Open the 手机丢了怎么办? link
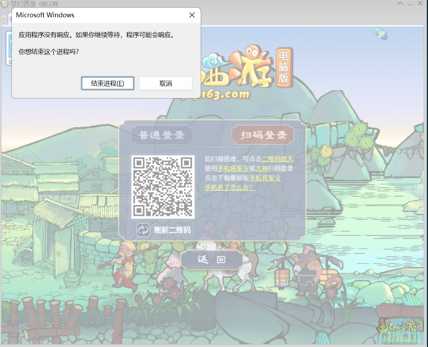 click(229, 188)
